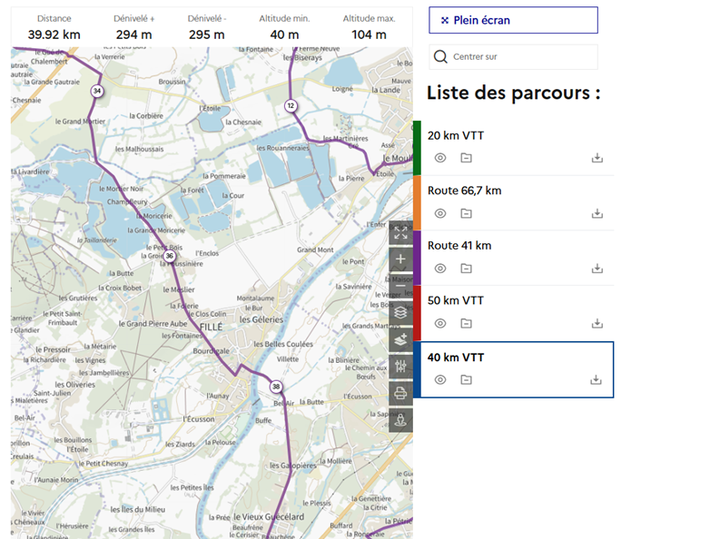Open the map layers switcher
This screenshot has height=539, width=710.
click(x=400, y=312)
